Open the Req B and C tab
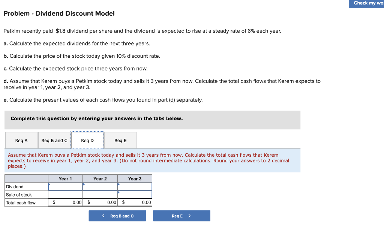 [54, 140]
